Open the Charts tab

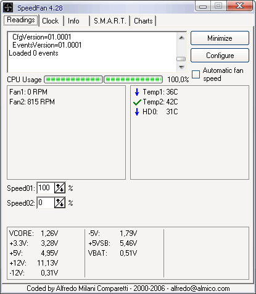point(143,21)
